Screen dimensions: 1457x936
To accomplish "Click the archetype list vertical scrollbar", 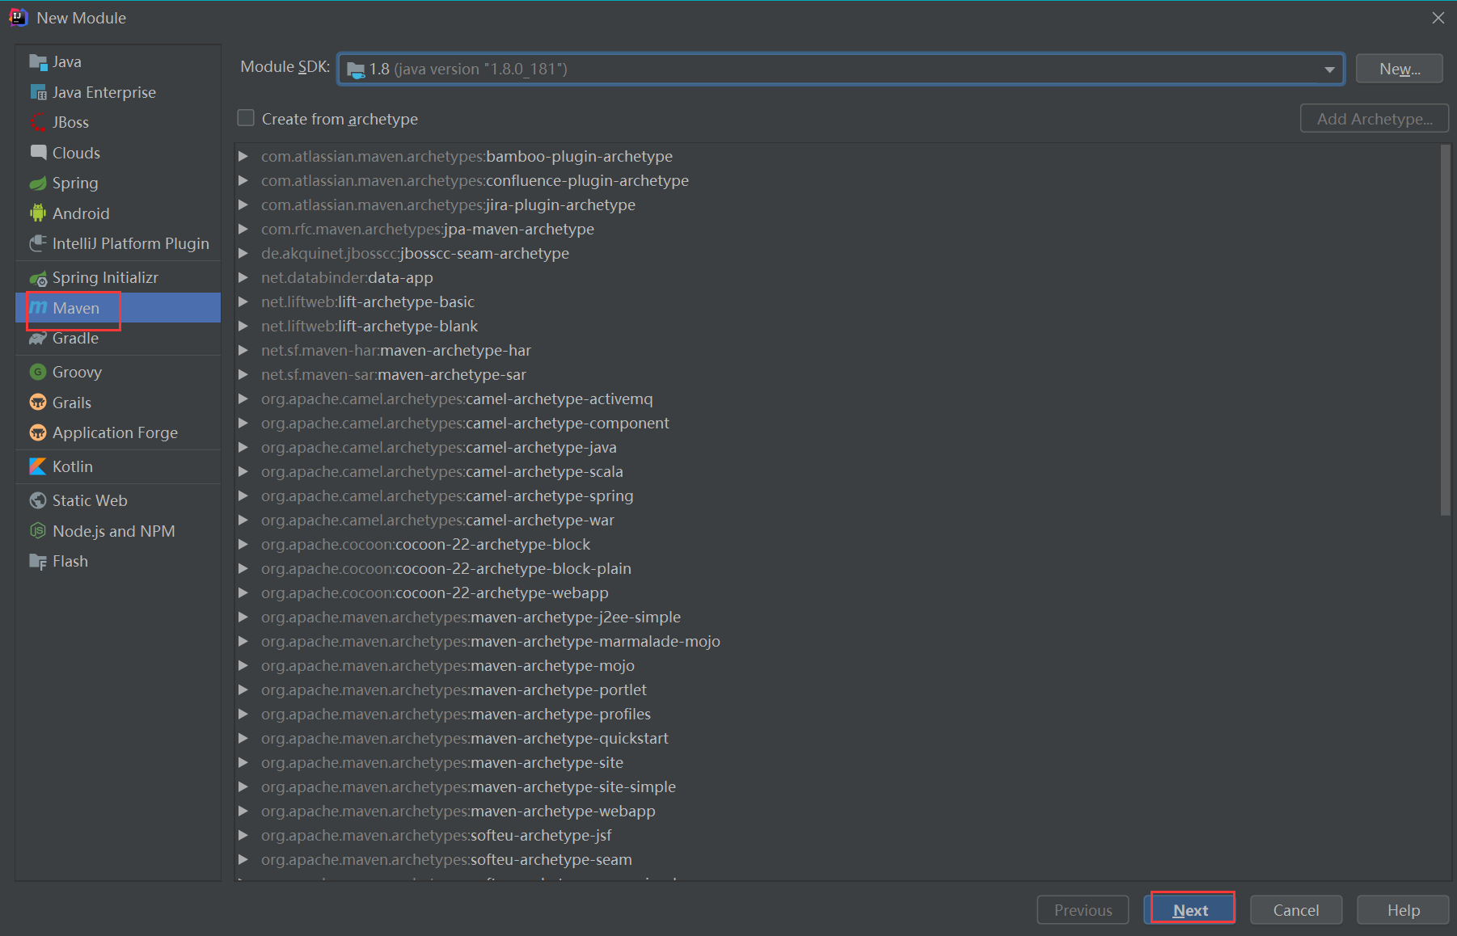I will click(1445, 330).
